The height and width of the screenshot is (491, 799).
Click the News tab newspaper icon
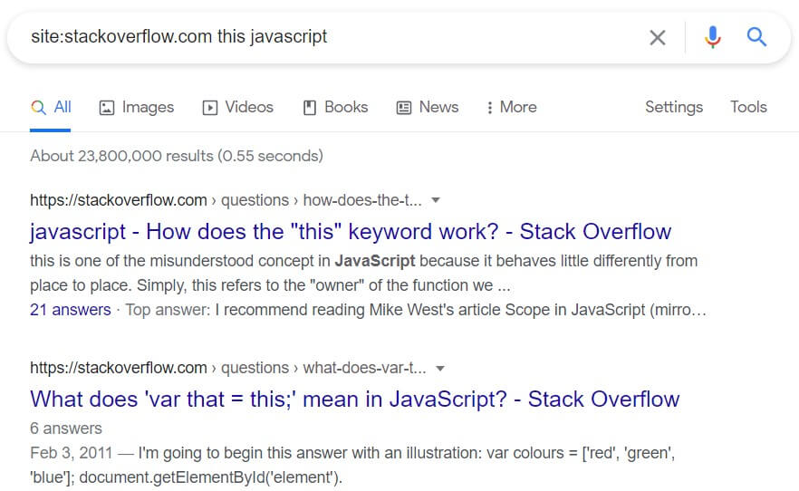[x=404, y=108]
